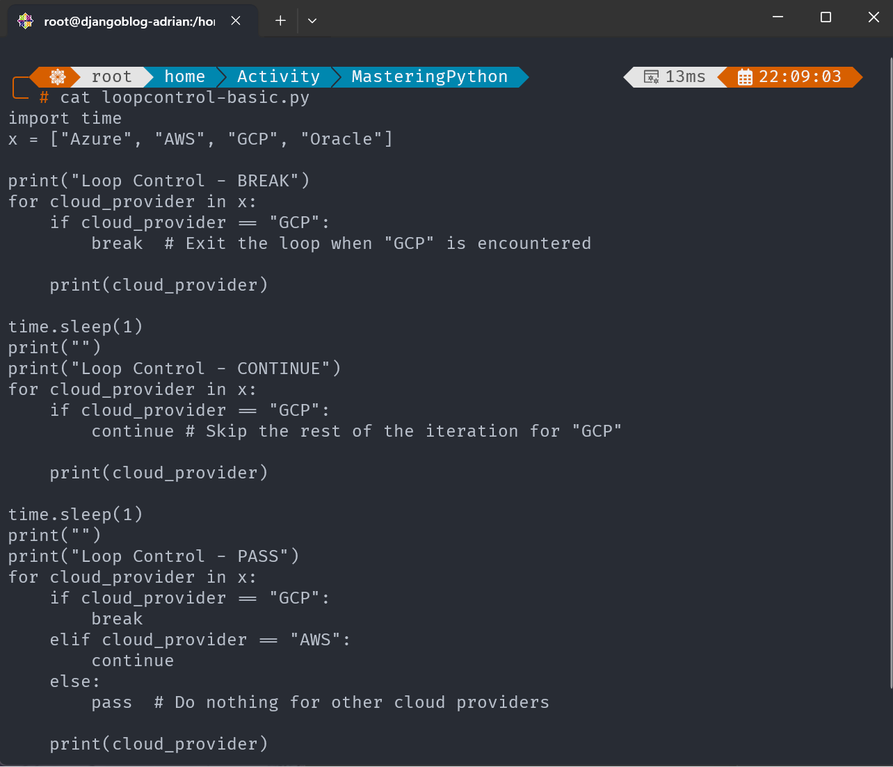893x767 pixels.
Task: Click the execution time icon beside 13ms
Action: tap(651, 77)
